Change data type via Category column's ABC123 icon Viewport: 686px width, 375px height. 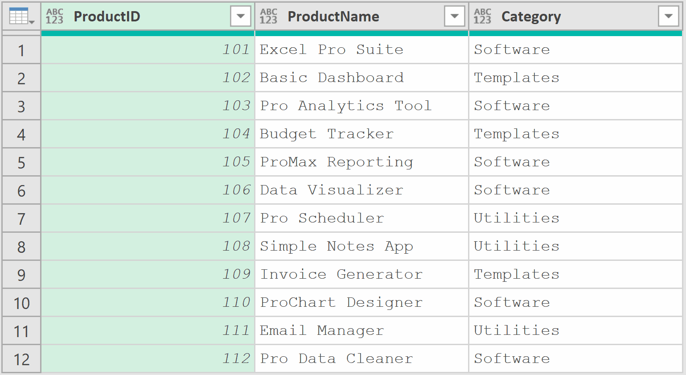coord(483,16)
